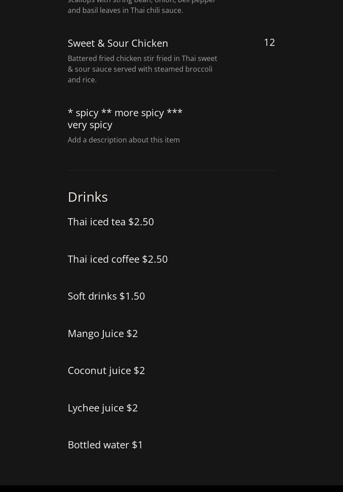Click the 'very spicy' text line
This screenshot has height=492, width=343.
click(x=90, y=125)
